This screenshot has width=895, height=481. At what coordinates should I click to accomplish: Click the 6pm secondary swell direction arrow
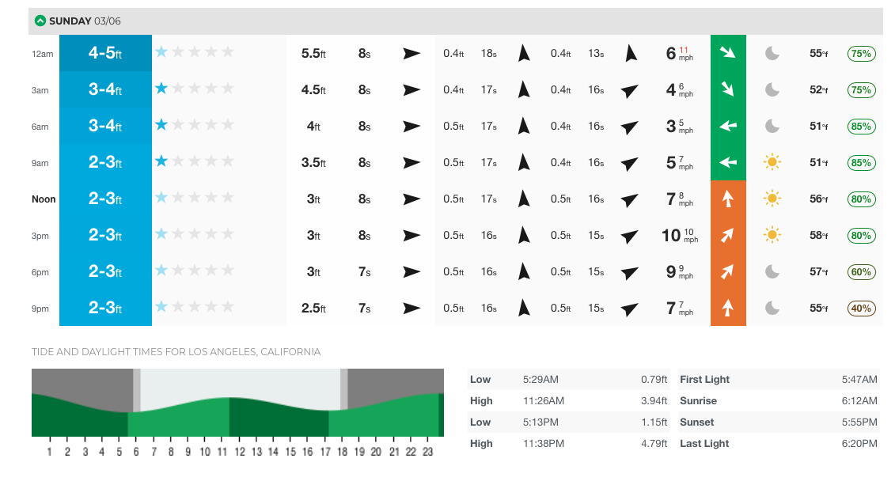click(x=523, y=271)
